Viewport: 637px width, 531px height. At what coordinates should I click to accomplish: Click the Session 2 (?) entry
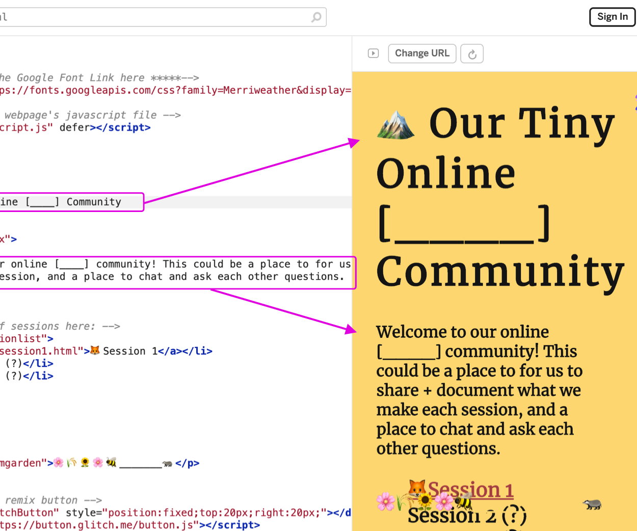tap(467, 515)
